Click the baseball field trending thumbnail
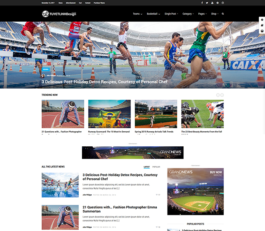The image size is (265, 231). point(156,114)
